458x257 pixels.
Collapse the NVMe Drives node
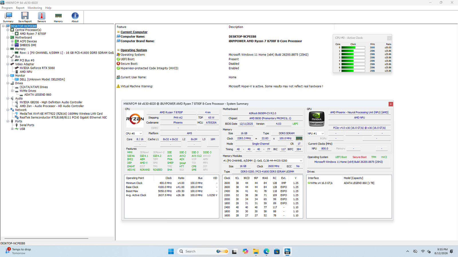(12, 91)
